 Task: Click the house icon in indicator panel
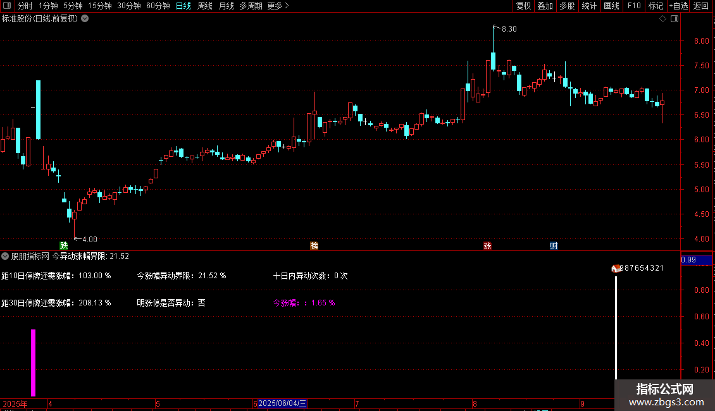[616, 268]
